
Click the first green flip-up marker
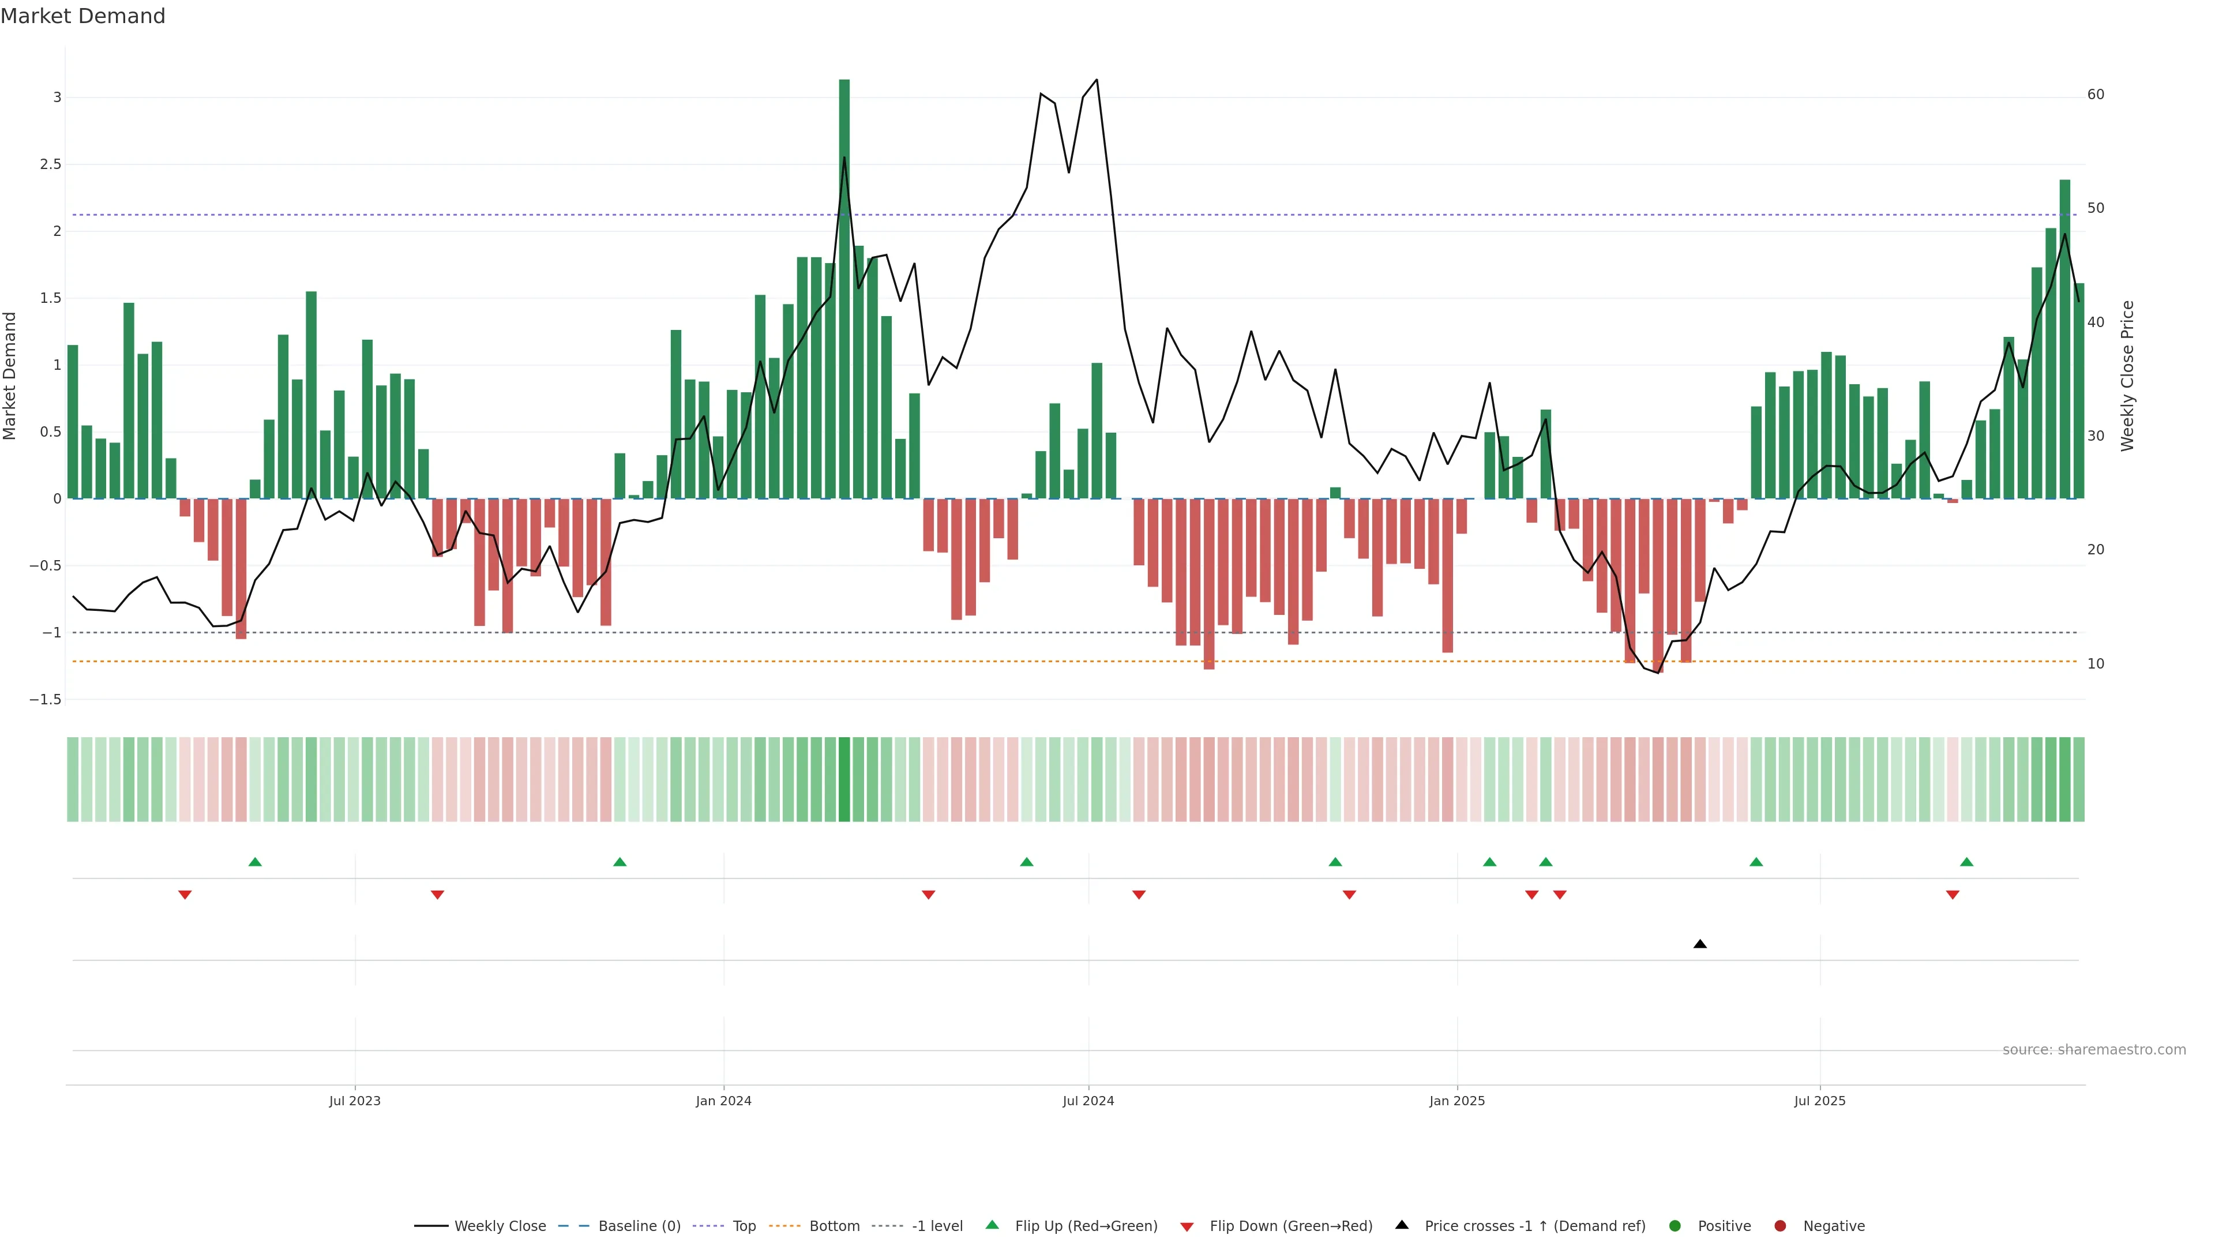(x=254, y=862)
